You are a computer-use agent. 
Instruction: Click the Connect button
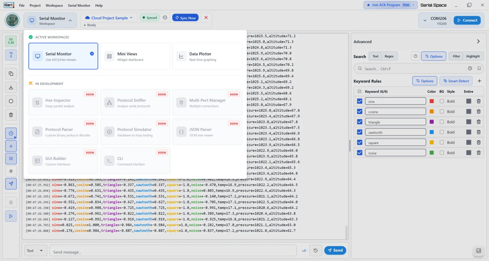pos(467,20)
